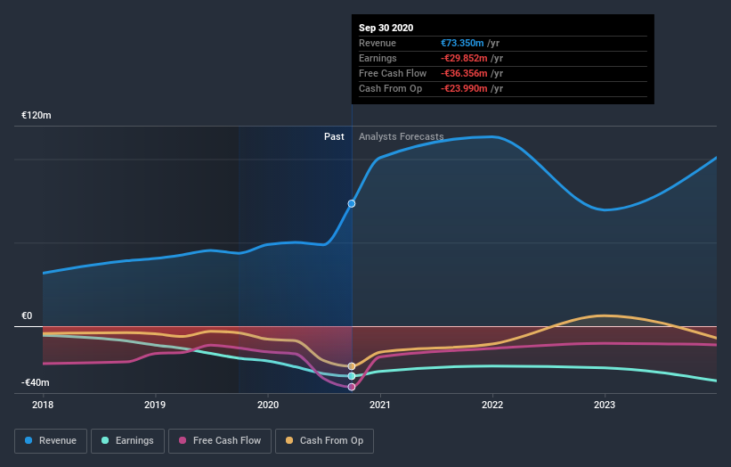This screenshot has height=467, width=731.
Task: Click the 2023 x-axis label
Action: coord(605,405)
